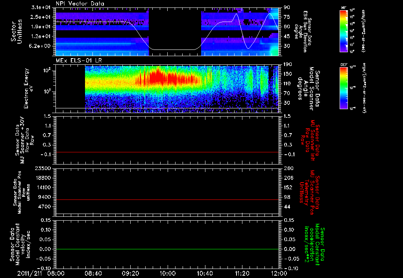This screenshot has height=278, width=403.
Task: Click the 'Model Scanner Pos Raw' axis title
Action: tap(22, 192)
